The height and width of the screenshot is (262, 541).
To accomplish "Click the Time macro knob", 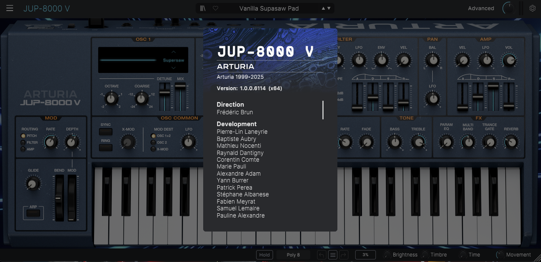I will pos(463,255).
